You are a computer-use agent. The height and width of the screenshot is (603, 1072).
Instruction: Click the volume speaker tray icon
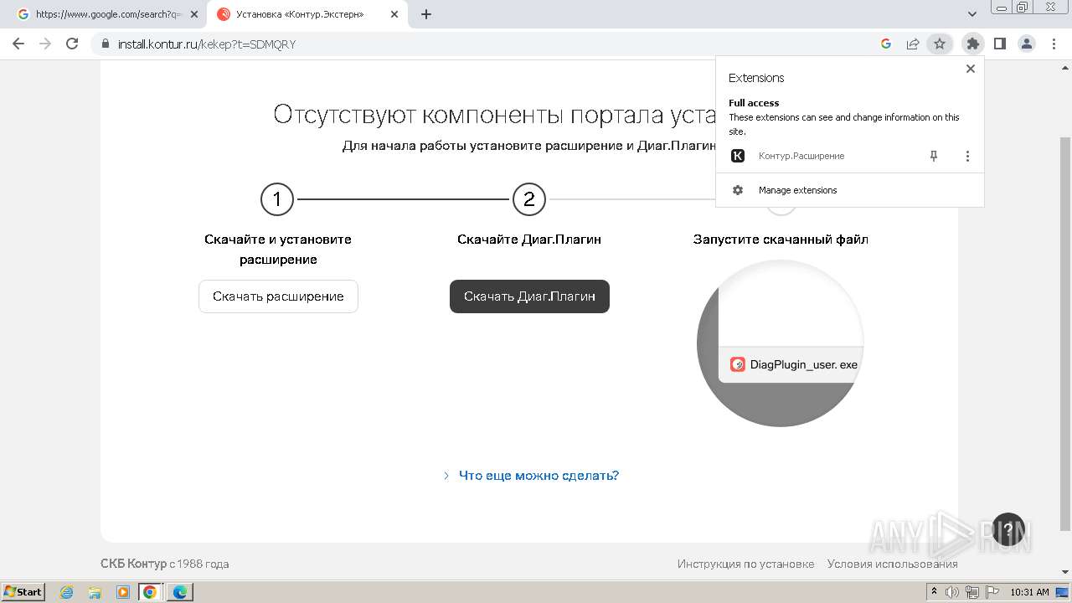952,592
